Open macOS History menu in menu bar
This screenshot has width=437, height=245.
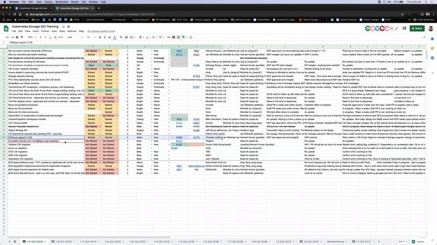coord(48,1)
